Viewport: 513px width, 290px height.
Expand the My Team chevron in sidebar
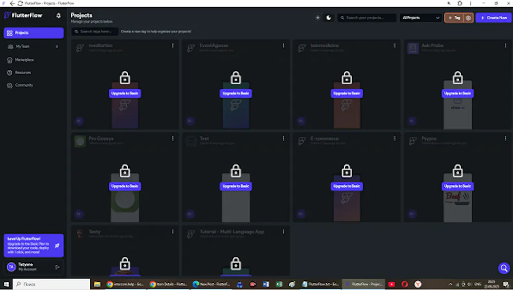pos(57,47)
